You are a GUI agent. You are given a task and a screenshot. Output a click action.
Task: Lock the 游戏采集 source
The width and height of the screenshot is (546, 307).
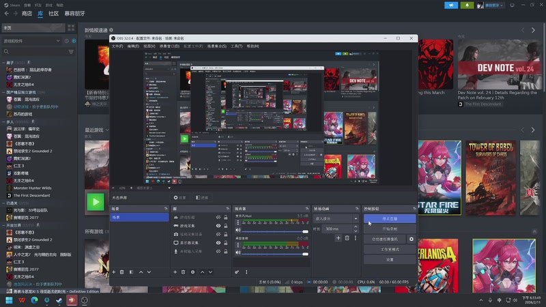coord(226,226)
